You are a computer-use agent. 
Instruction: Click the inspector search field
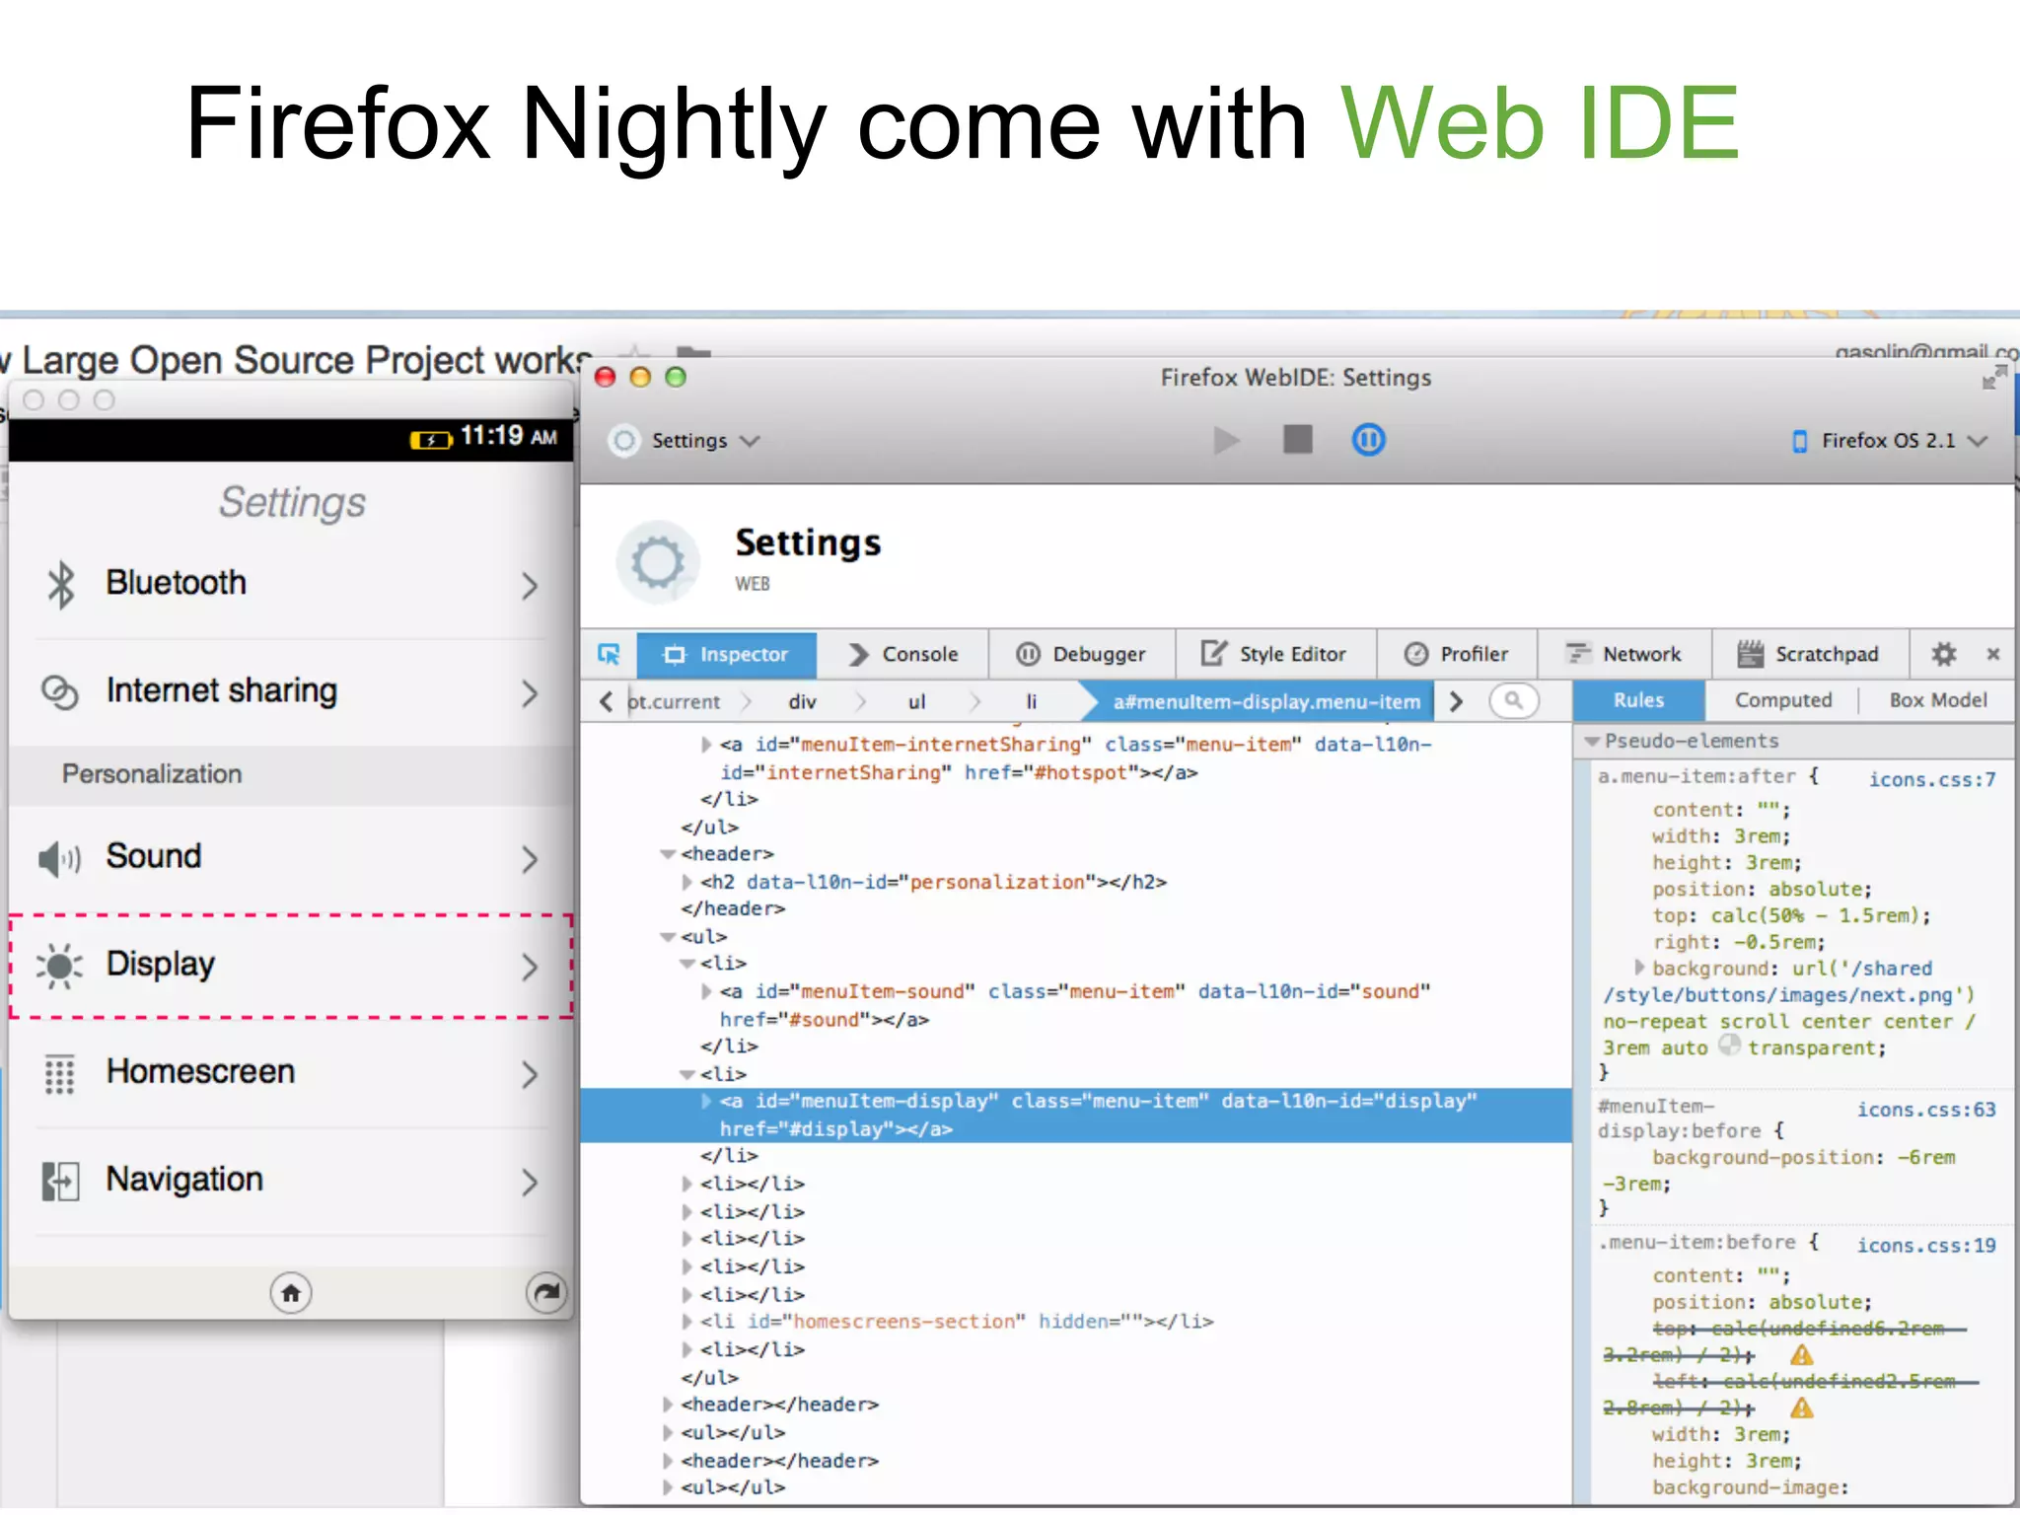pos(1513,701)
